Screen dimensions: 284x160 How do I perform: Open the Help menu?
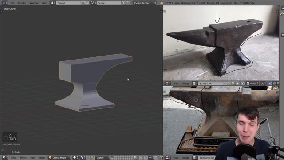(44, 3)
